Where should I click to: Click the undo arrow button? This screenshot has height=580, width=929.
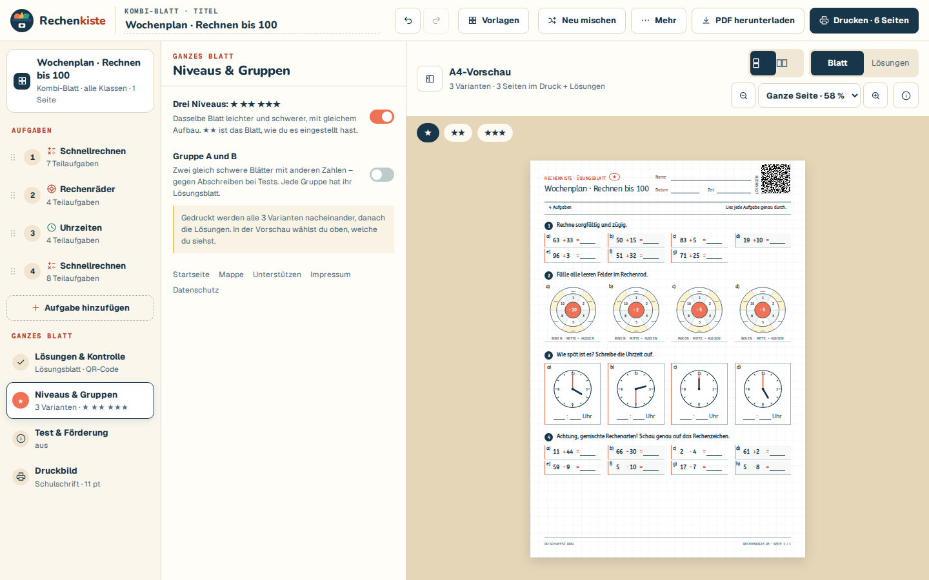point(408,21)
